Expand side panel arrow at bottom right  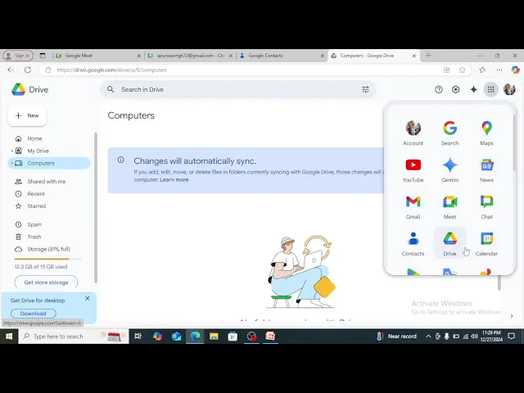coord(512,316)
